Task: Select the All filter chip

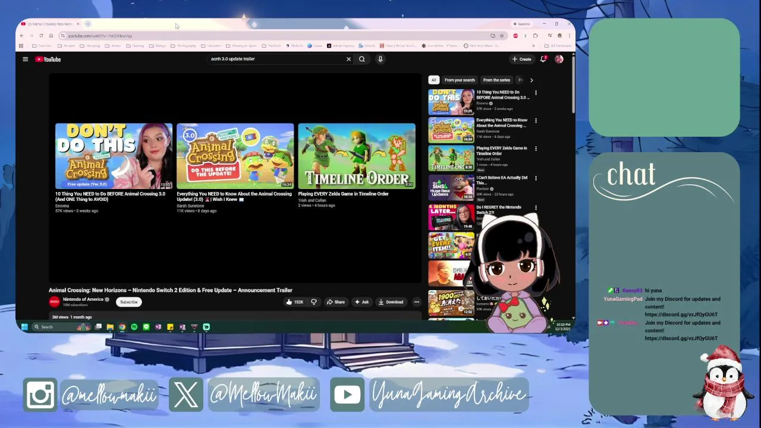Action: tap(433, 80)
